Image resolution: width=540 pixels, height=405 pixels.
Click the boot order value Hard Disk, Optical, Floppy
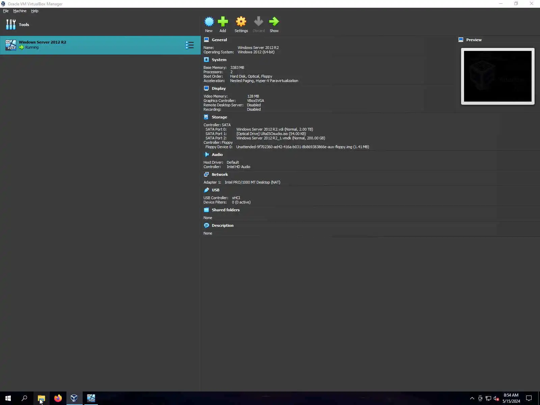(x=251, y=76)
